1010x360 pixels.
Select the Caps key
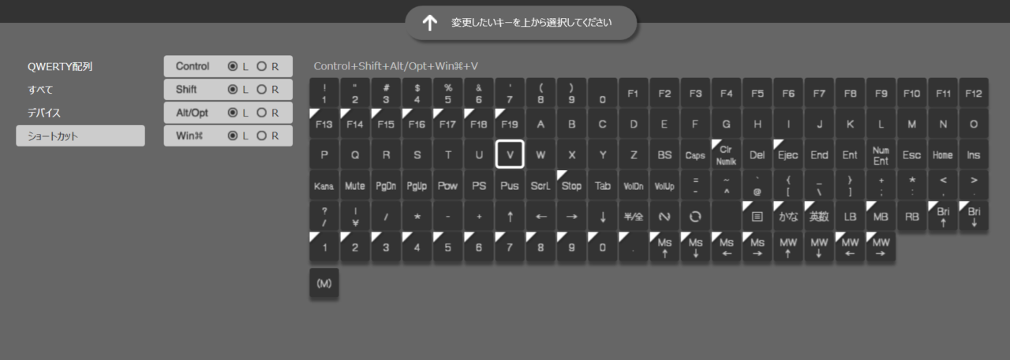click(x=695, y=155)
